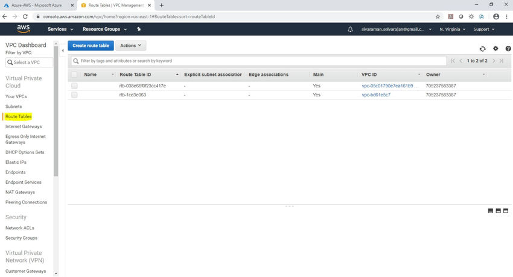Screen dimensions: 513x277
Task: Open the account email dropdown
Action: click(x=396, y=30)
